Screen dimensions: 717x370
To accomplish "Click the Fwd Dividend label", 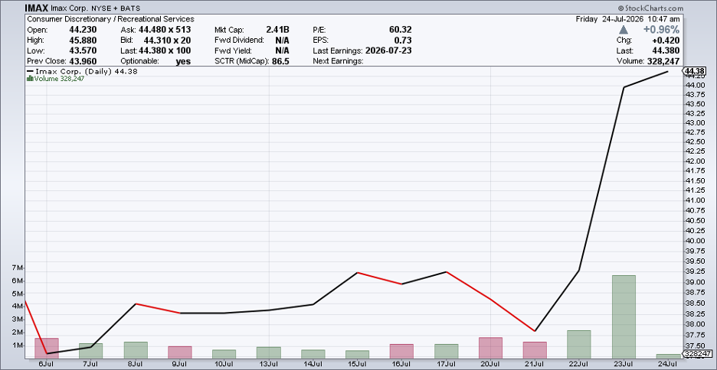I will click(x=239, y=40).
